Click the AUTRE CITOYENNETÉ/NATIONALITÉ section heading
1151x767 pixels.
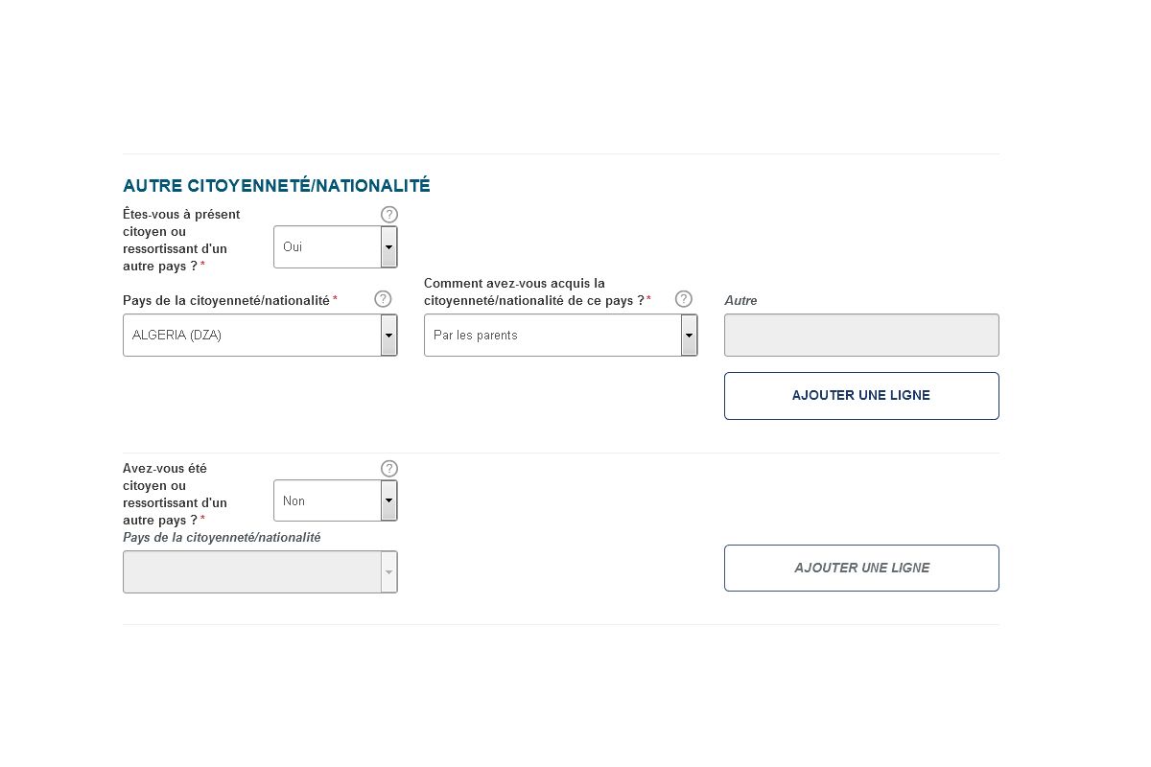tap(276, 186)
